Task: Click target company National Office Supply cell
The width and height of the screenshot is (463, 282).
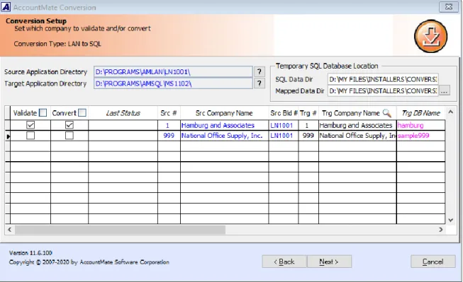Action: 357,136
